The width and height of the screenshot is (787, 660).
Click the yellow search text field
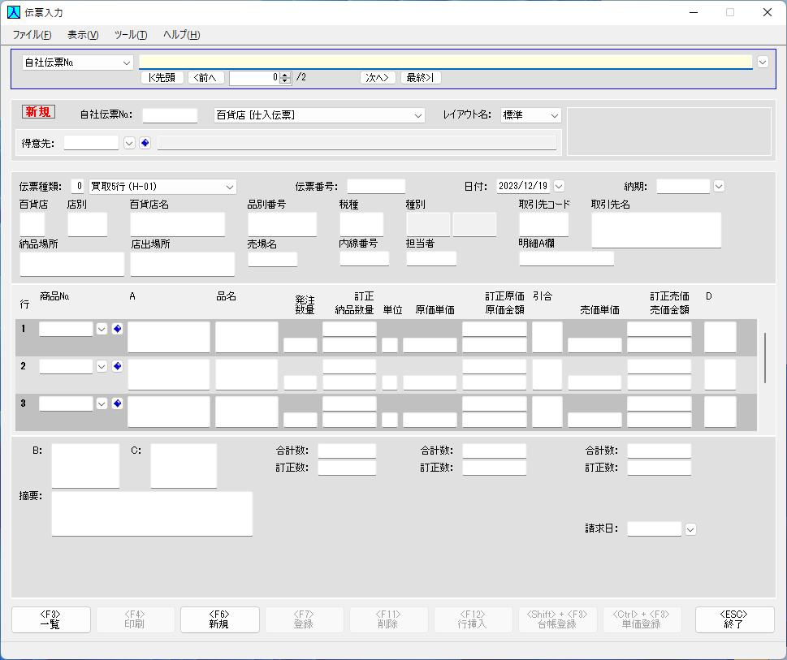445,62
